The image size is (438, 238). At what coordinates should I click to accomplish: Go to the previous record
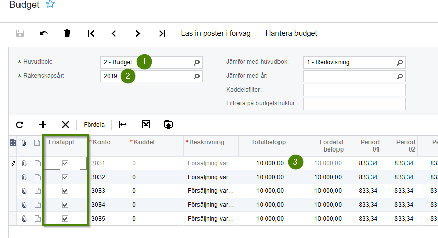pyautogui.click(x=114, y=33)
